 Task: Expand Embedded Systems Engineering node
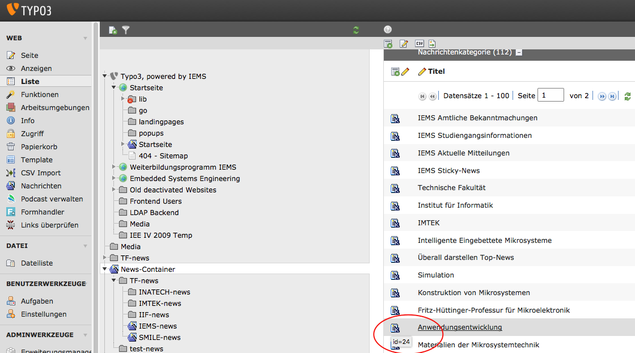(x=114, y=178)
